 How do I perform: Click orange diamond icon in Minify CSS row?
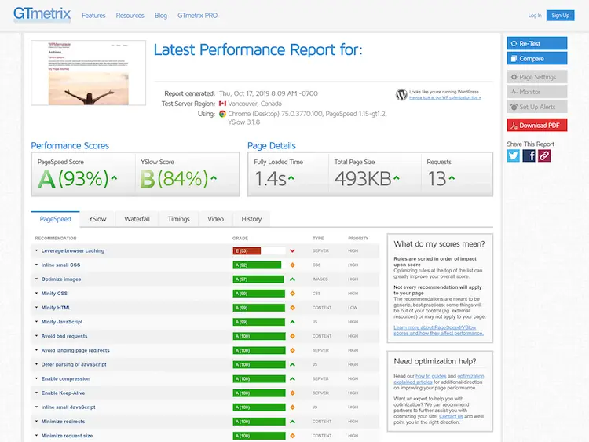292,294
